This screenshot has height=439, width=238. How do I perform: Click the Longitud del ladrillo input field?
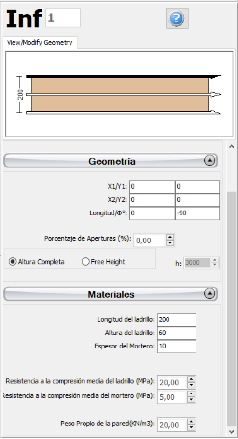[x=177, y=320]
